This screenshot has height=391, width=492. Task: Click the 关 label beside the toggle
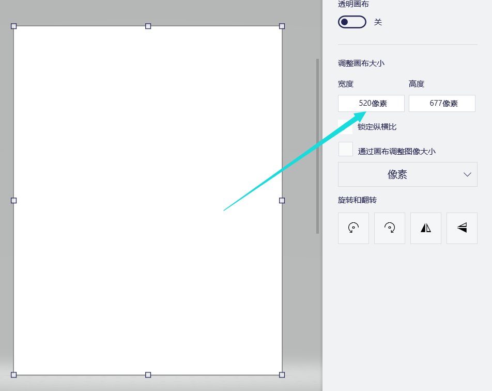[x=378, y=22]
